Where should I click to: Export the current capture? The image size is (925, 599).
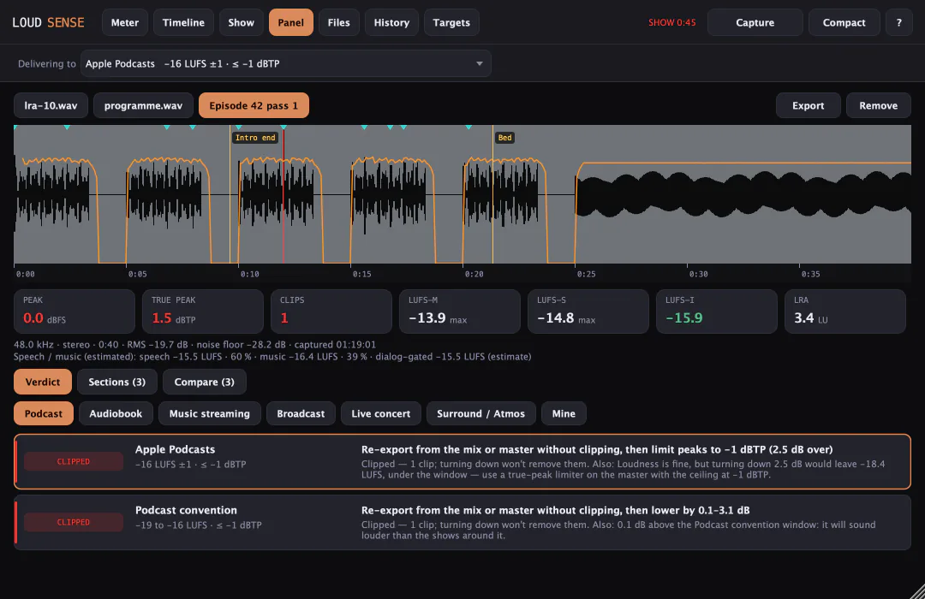coord(808,105)
